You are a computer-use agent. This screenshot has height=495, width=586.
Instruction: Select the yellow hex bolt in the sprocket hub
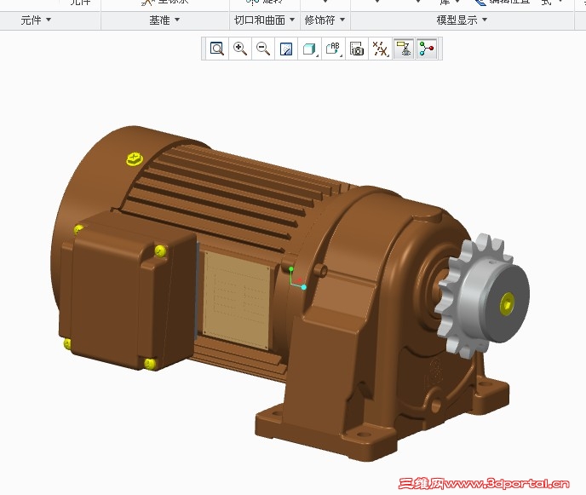507,302
